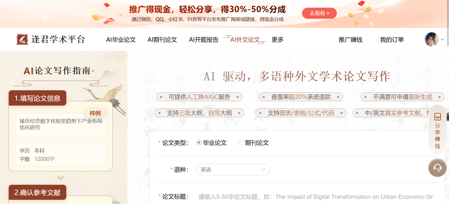The width and height of the screenshot is (449, 204).
Task: Click the 支持三级大纲，自写大纲 tag
Action: [x=199, y=113]
